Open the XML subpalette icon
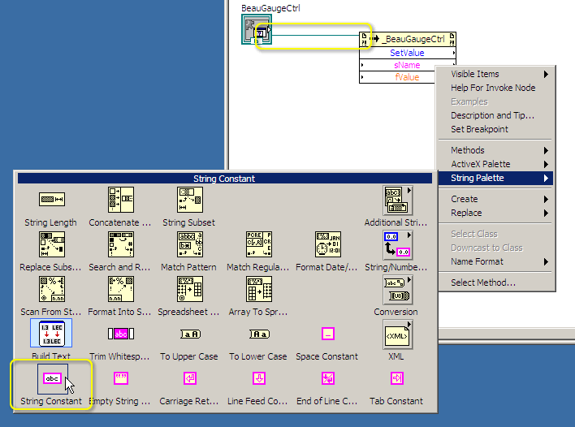 [x=397, y=334]
